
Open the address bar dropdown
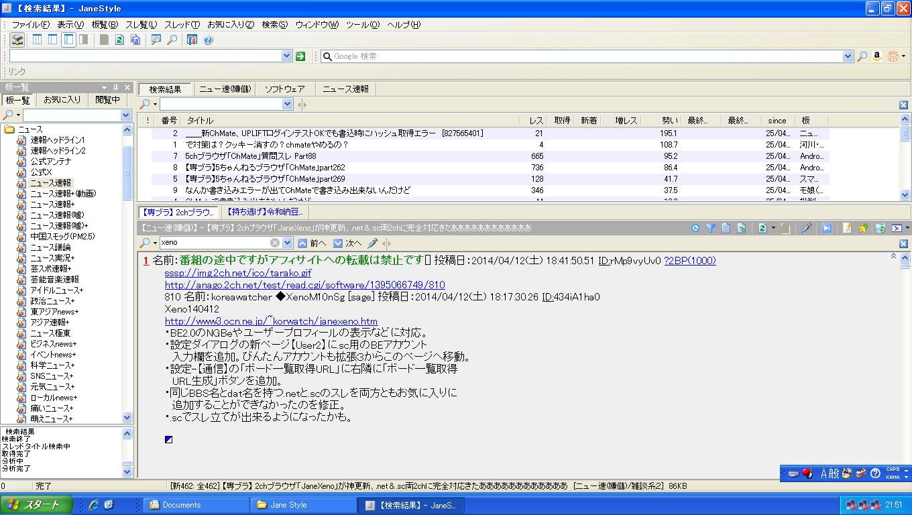(x=287, y=57)
